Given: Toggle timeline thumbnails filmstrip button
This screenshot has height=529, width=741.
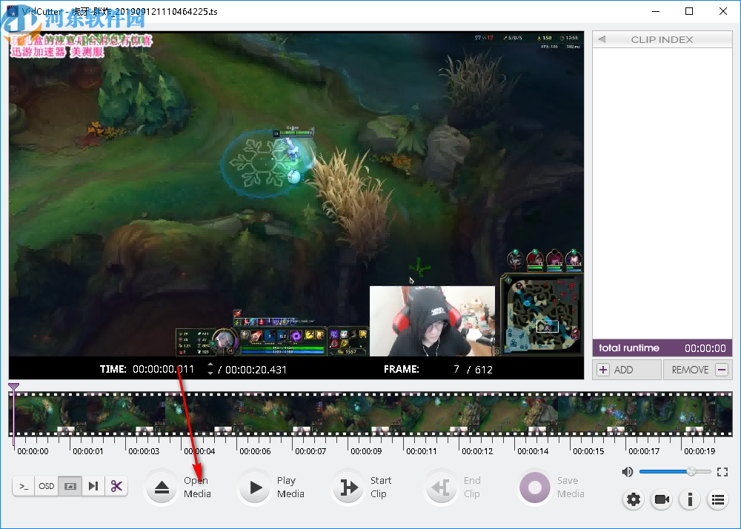Looking at the screenshot, I should [70, 486].
